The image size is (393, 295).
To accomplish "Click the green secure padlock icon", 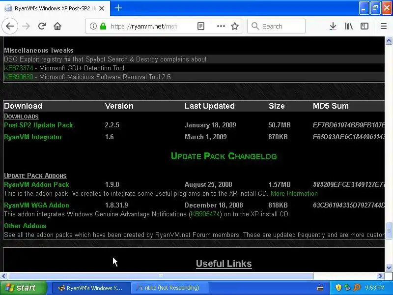I will [103, 26].
